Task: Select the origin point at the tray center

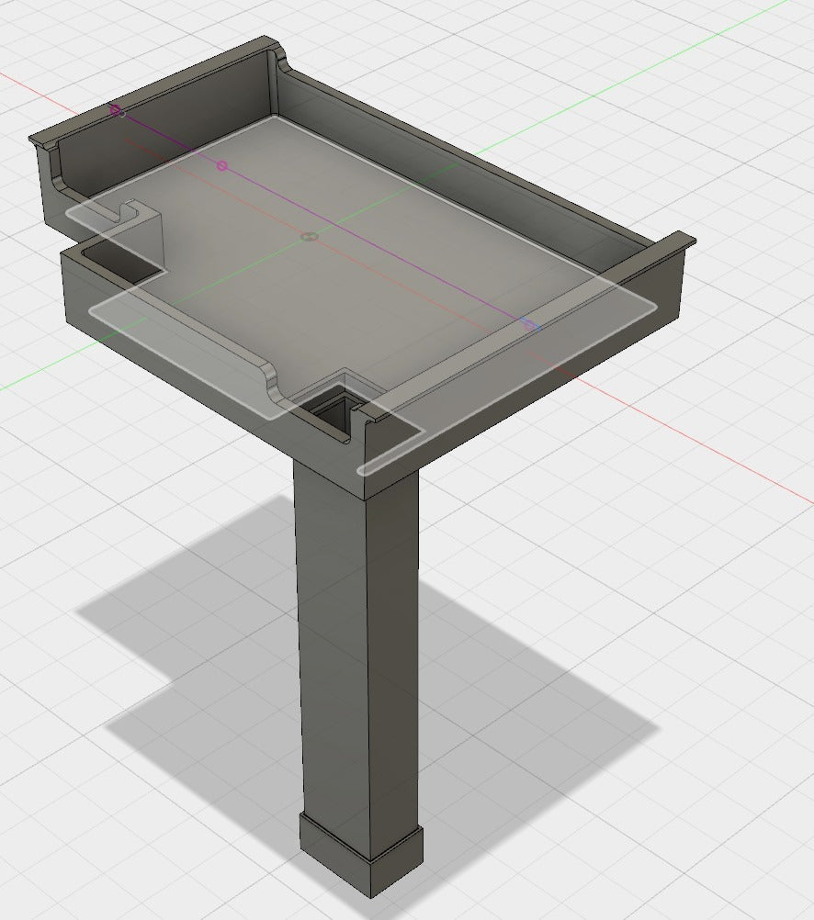Action: [x=309, y=237]
